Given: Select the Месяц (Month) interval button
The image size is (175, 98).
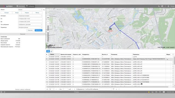Looking at the screenshot, I should [x=37, y=13].
